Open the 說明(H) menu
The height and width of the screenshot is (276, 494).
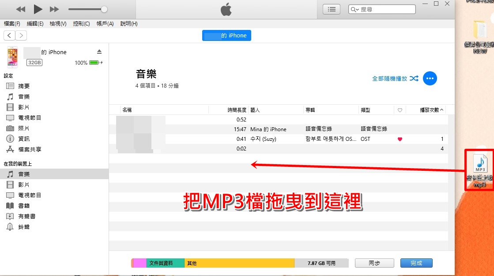[x=129, y=23]
